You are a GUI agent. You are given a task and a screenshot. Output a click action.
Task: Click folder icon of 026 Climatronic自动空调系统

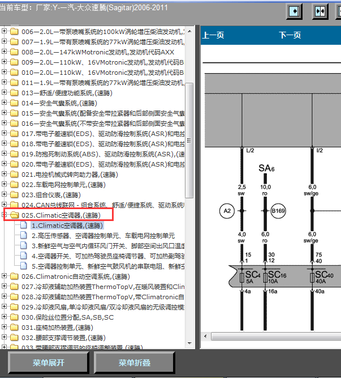tap(14, 276)
